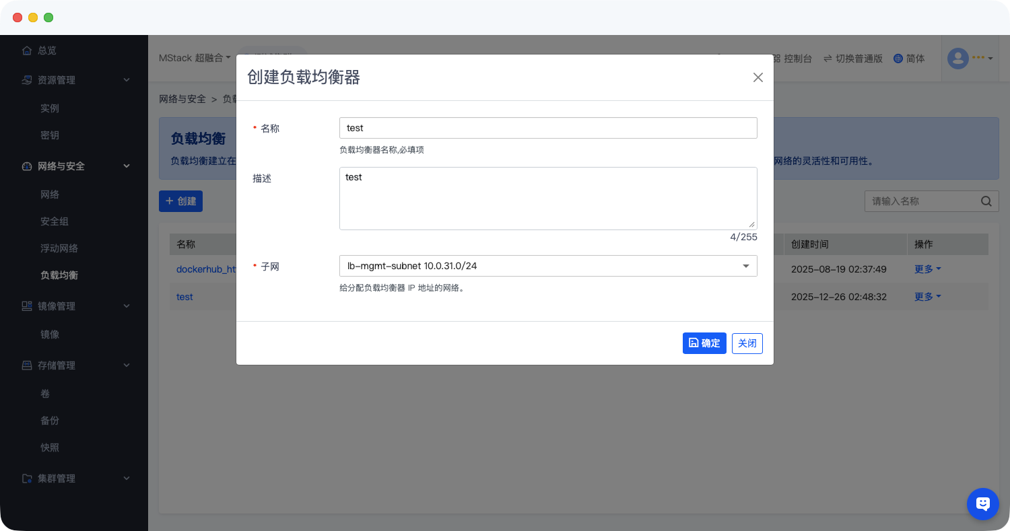
Task: Go to 负载均衡 sidebar item
Action: (59, 275)
